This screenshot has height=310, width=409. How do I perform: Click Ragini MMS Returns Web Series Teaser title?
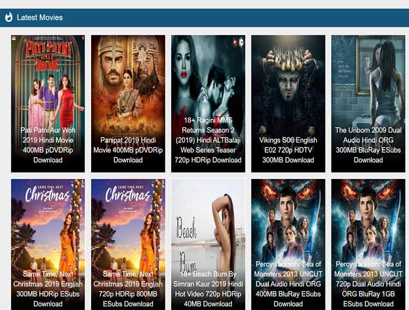208,140
